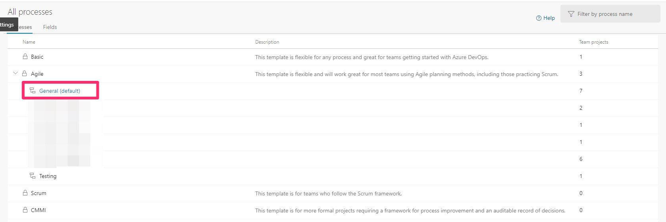Image resolution: width=666 pixels, height=222 pixels.
Task: Select the Testing inherited process
Action: (48, 176)
